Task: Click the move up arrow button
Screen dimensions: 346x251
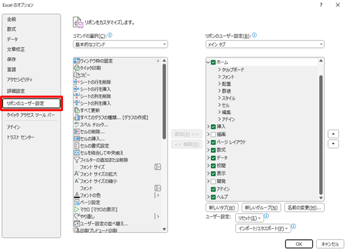Action: (333, 134)
